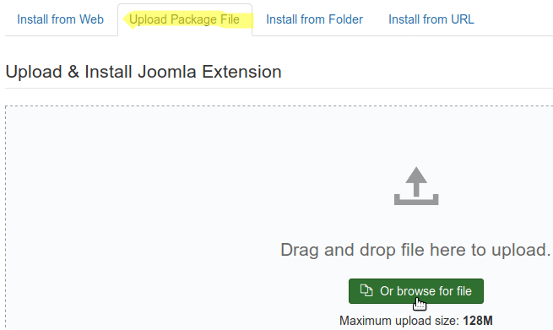Viewport: 553px width, 330px height.
Task: Click the word Folder in third tab
Action: point(345,19)
